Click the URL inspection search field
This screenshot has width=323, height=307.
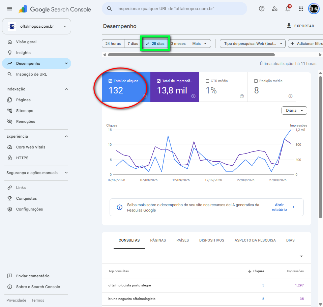click(x=174, y=9)
